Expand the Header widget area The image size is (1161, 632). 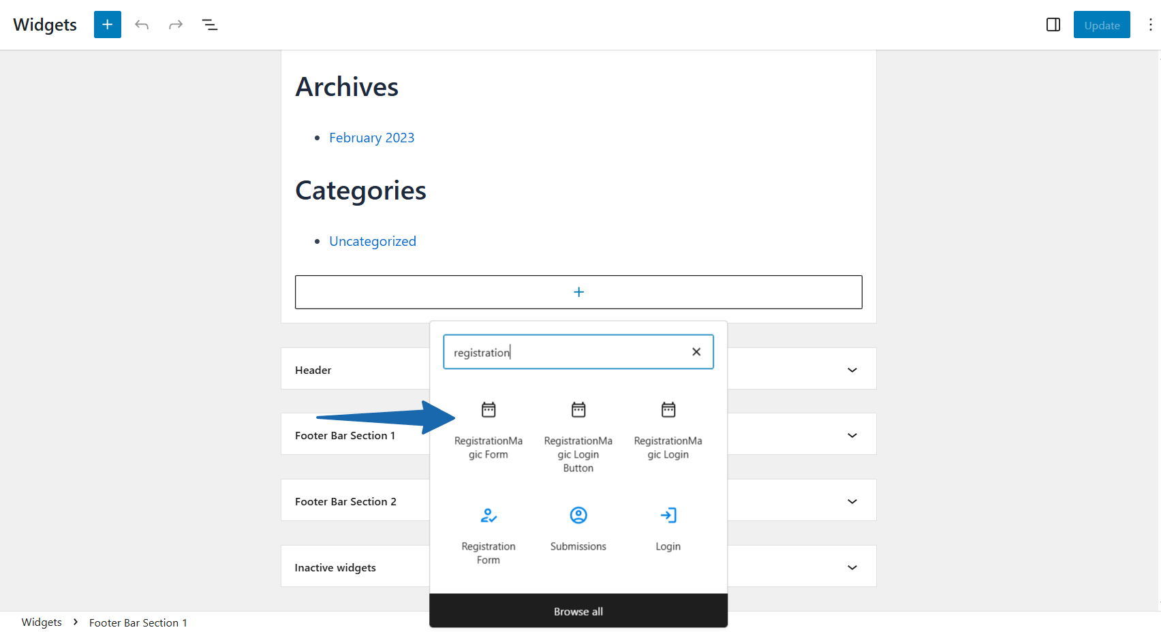pos(852,370)
